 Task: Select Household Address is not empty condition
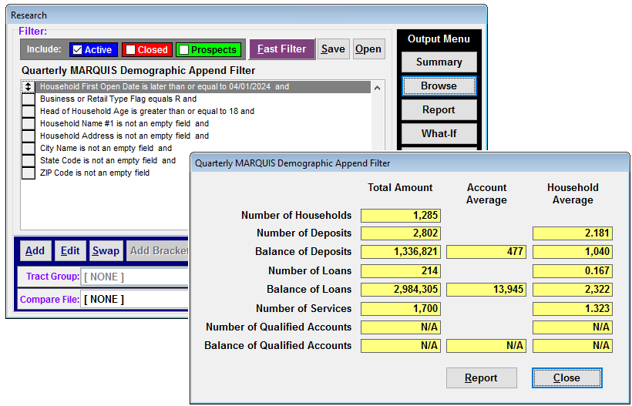pyautogui.click(x=124, y=136)
